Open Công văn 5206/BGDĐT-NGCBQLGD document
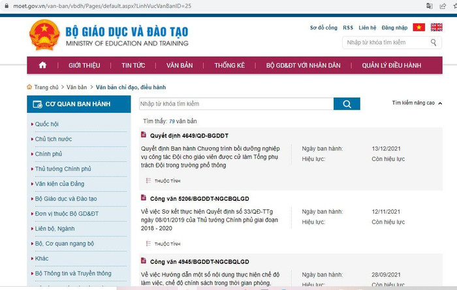Image resolution: width=457 pixels, height=290 pixels. click(200, 199)
